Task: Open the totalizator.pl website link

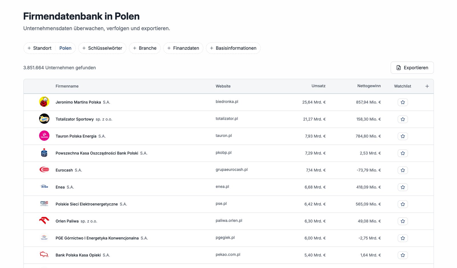Action: (227, 118)
